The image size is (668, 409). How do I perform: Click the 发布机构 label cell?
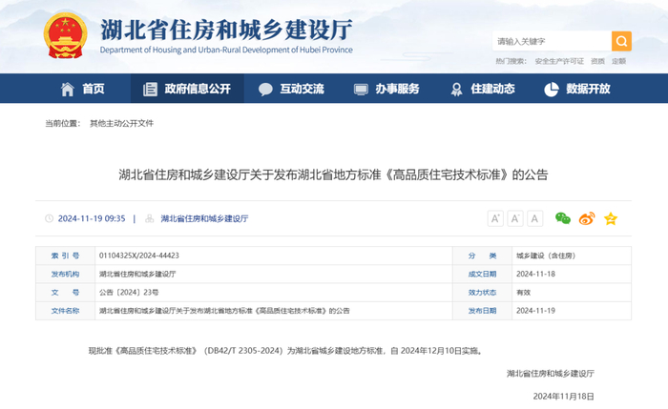click(x=65, y=274)
